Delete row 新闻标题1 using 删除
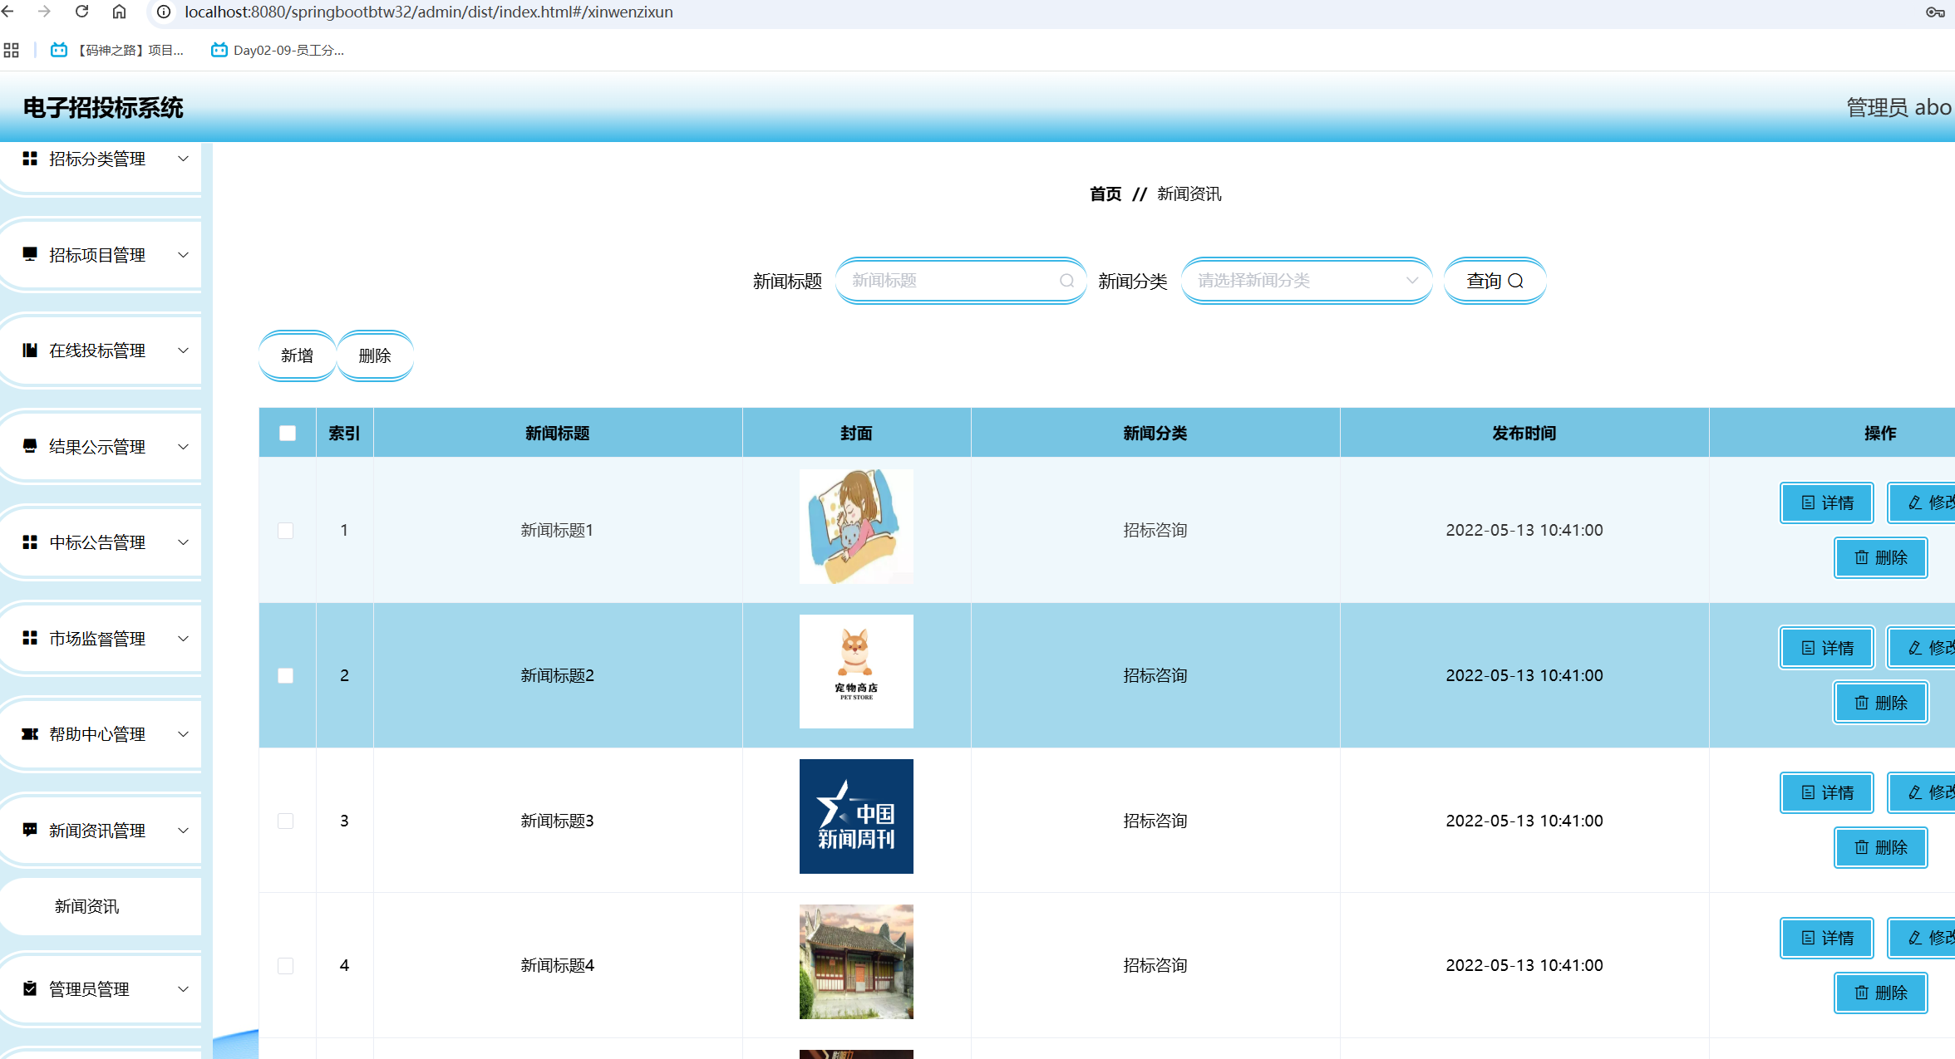The width and height of the screenshot is (1955, 1059). coord(1881,557)
